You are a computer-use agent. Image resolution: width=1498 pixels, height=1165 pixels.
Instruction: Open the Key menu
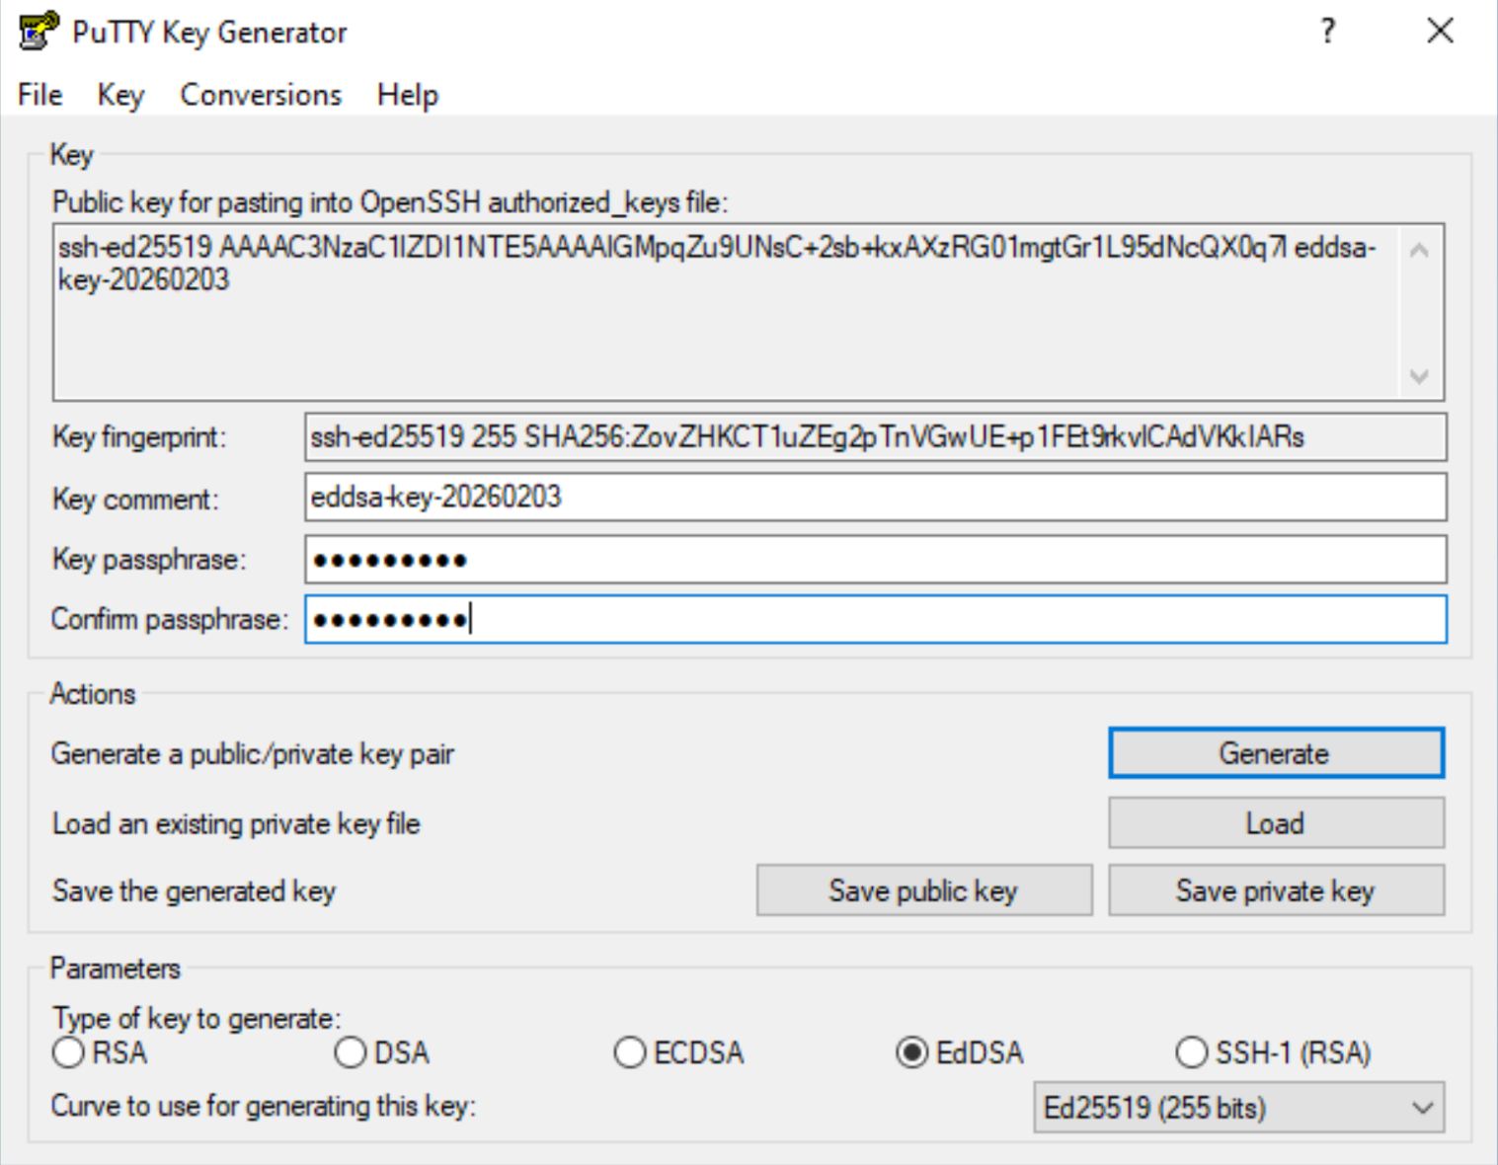[x=120, y=95]
